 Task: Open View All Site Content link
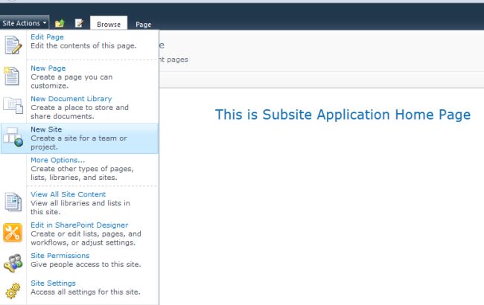69,194
